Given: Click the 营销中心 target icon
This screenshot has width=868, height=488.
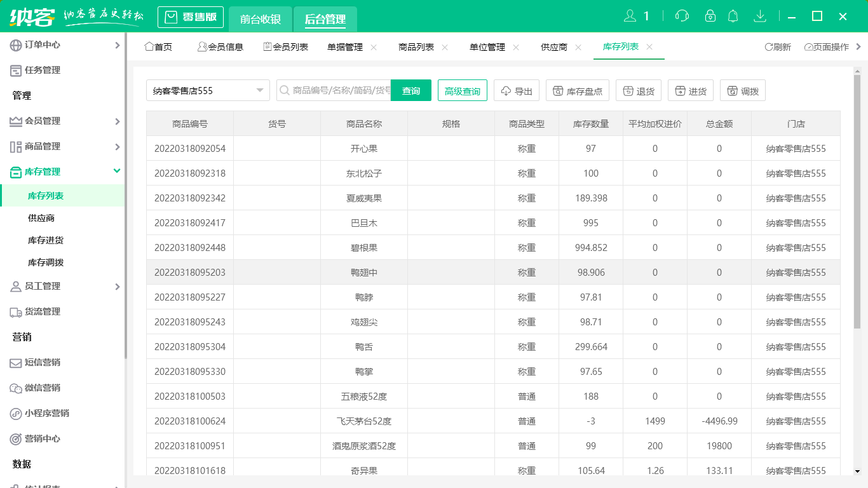Looking at the screenshot, I should coord(16,439).
